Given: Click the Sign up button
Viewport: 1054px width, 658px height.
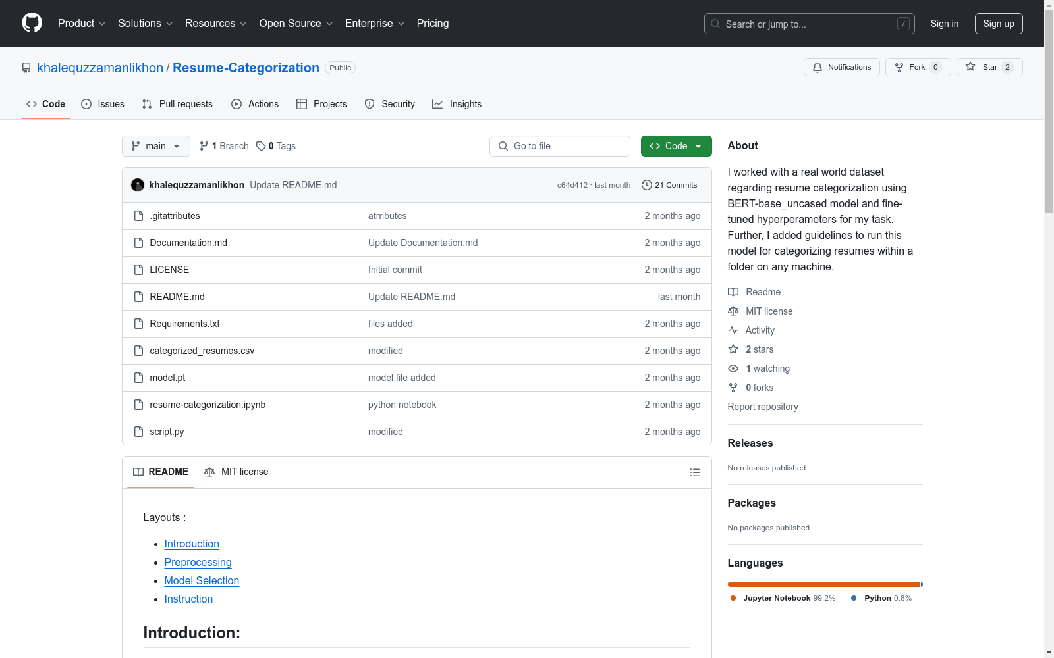Looking at the screenshot, I should [998, 24].
